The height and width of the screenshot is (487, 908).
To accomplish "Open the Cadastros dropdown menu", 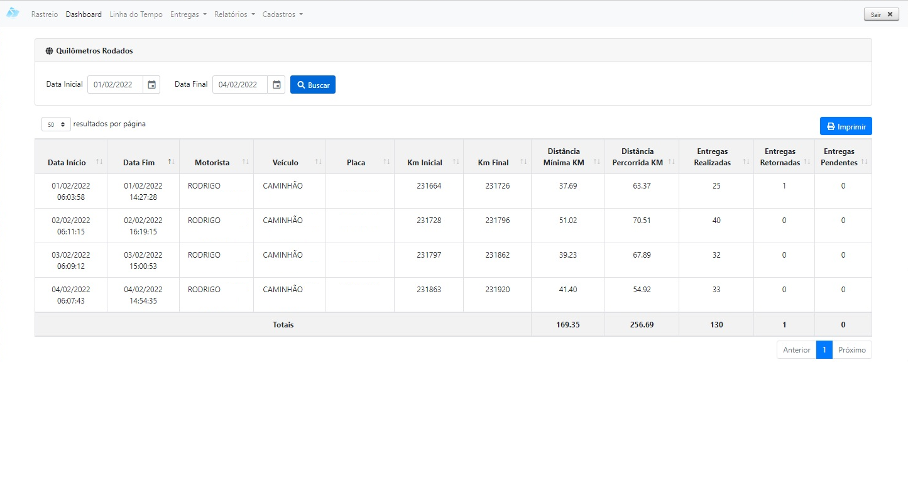I will coord(282,14).
